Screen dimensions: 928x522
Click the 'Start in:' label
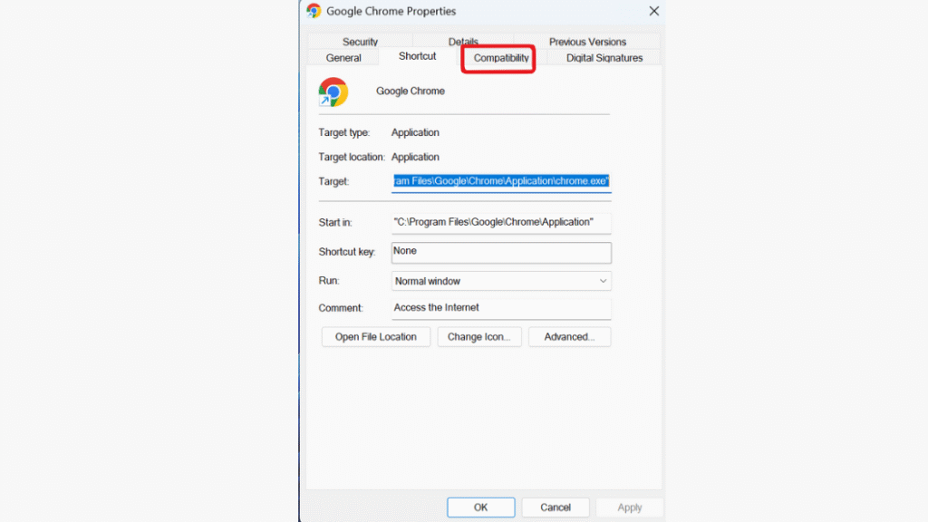tap(335, 223)
